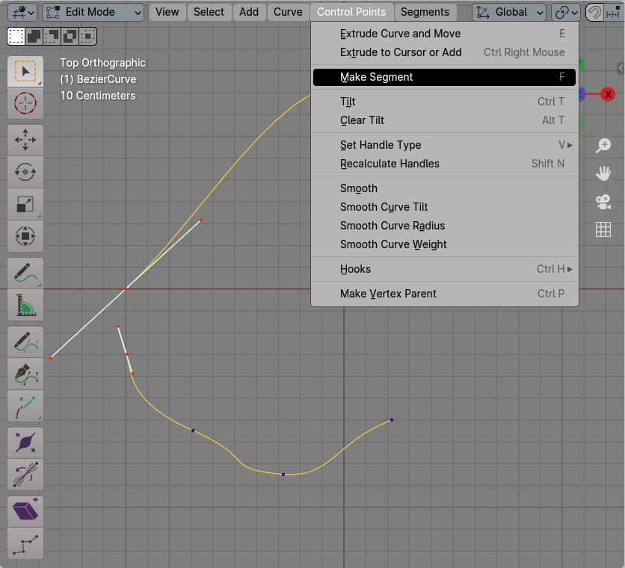625x568 pixels.
Task: Select the Tilt tool
Action: [x=25, y=475]
